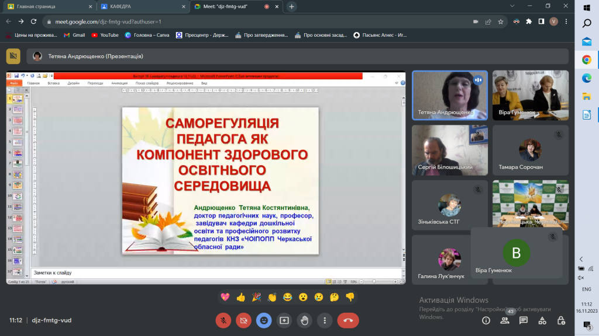Open the Chrome tab search chevron
Image resolution: width=599 pixels, height=336 pixels.
pyautogui.click(x=512, y=6)
